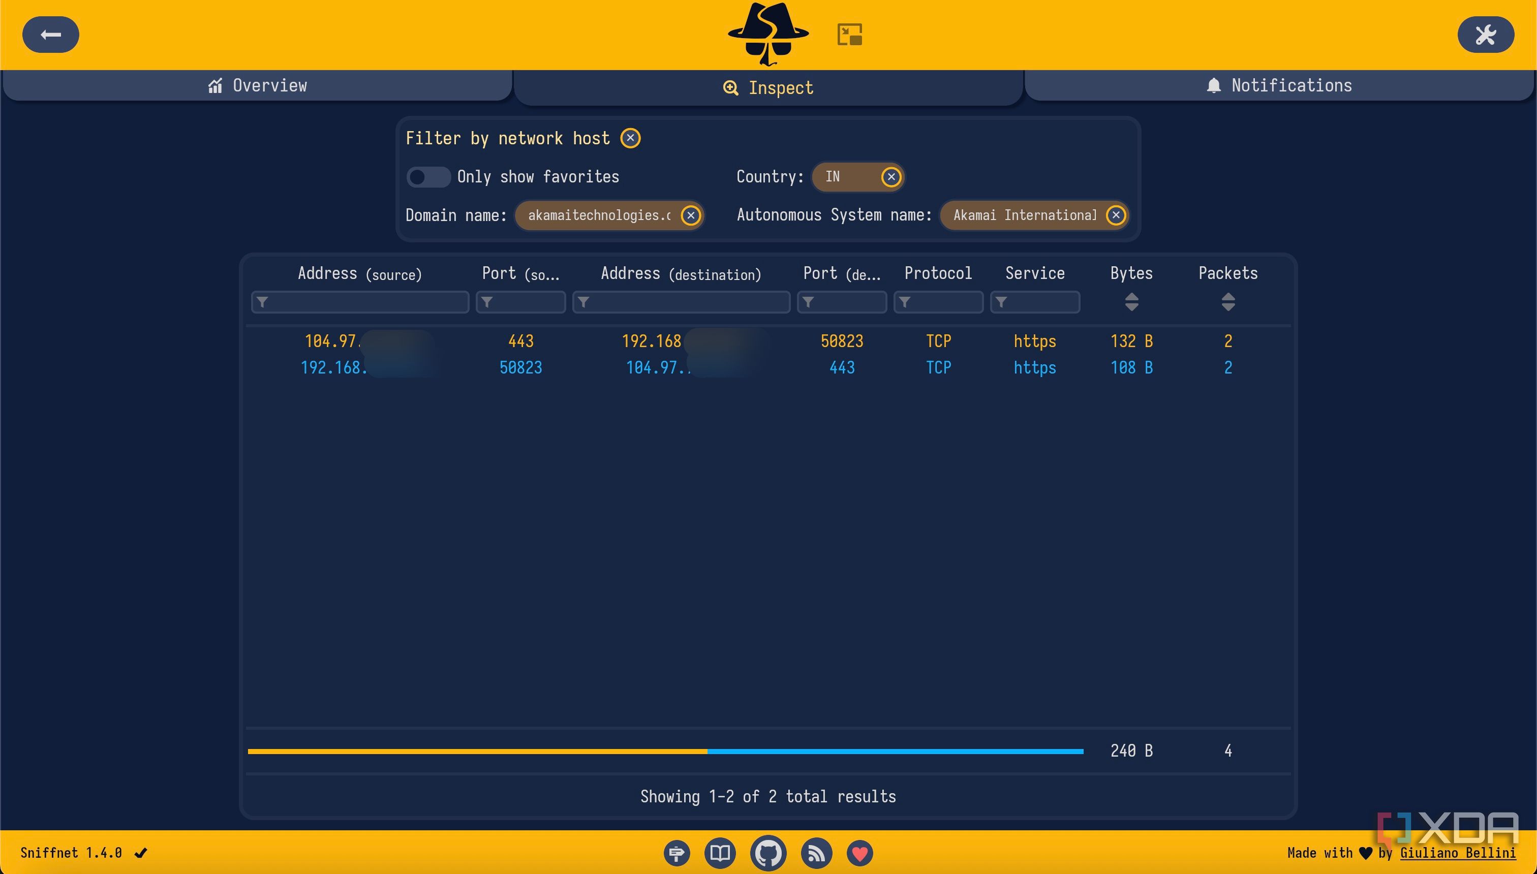Click the 108 B bytes value
The width and height of the screenshot is (1537, 874).
[x=1131, y=367]
